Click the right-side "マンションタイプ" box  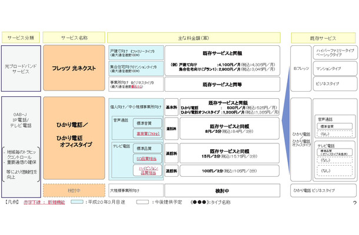(335, 68)
